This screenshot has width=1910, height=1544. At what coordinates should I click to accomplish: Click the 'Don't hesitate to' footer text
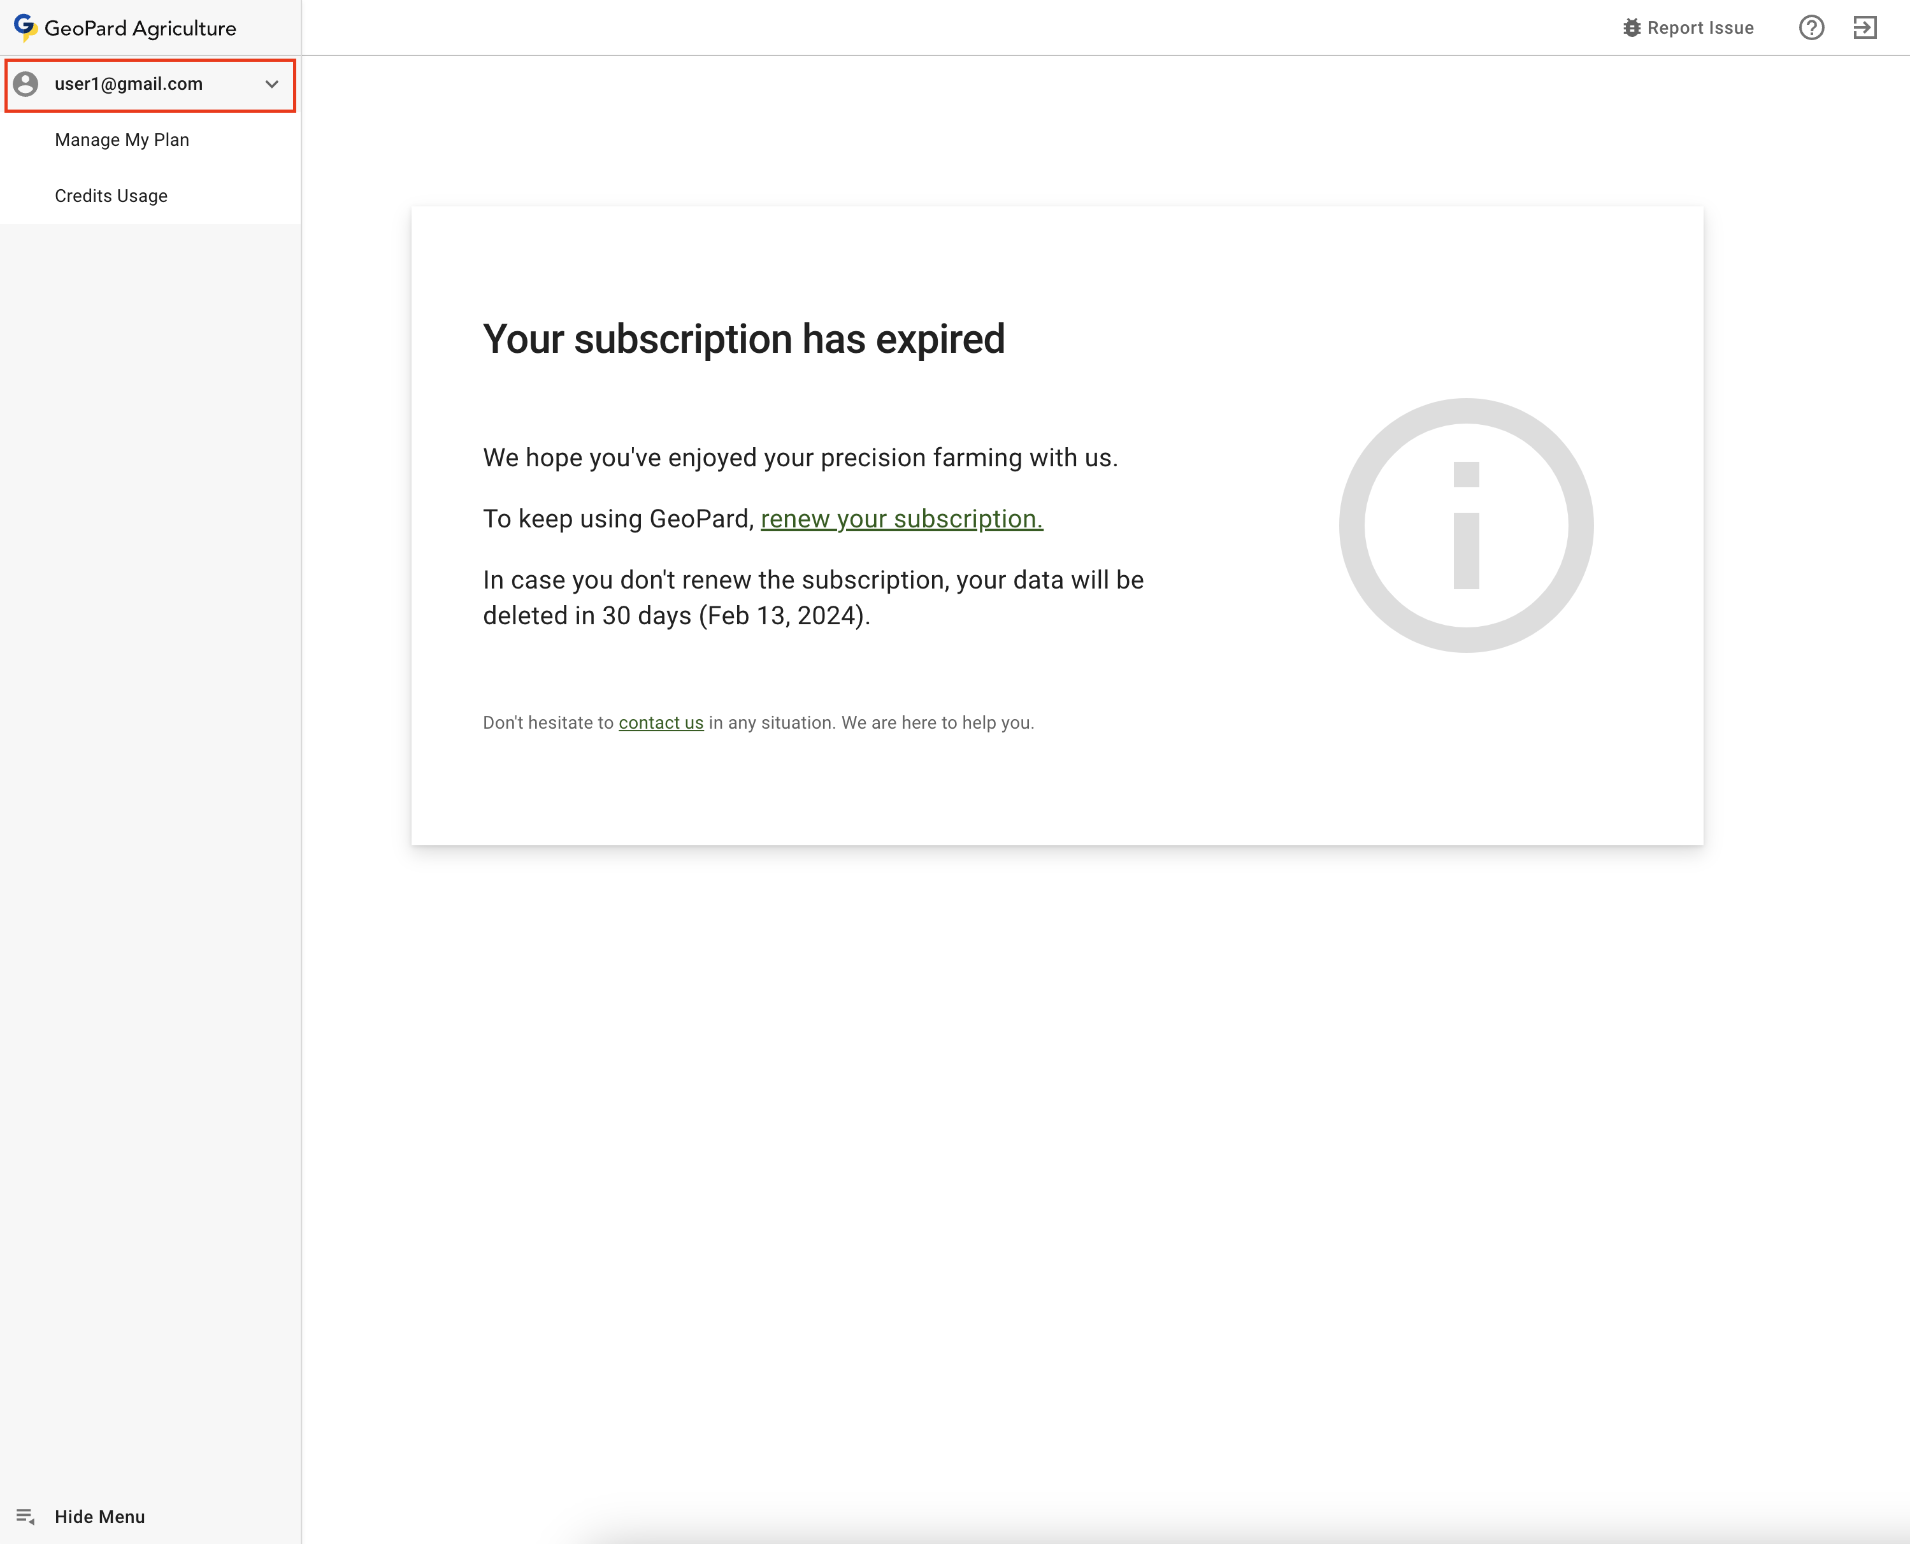point(548,722)
